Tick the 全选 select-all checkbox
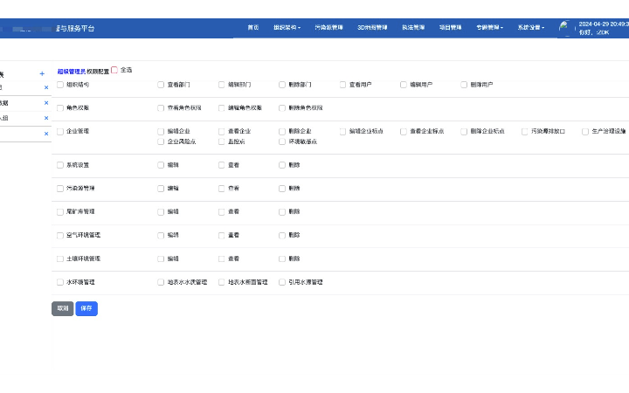Image resolution: width=629 pixels, height=393 pixels. [x=114, y=70]
